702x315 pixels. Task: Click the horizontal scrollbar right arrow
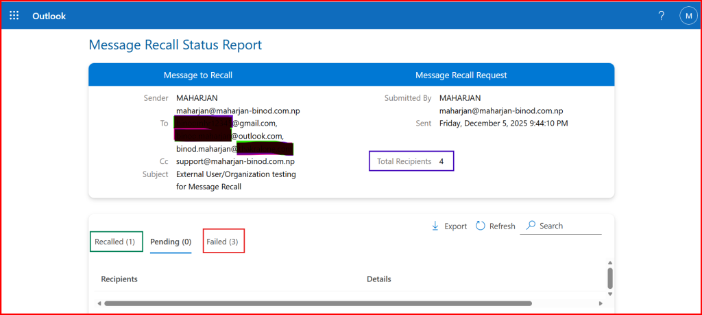(601, 303)
